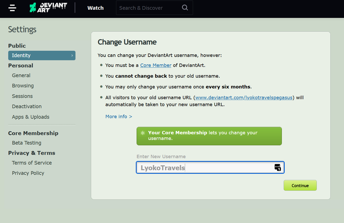Screen dimensions: 344x223
Task: Click the Continue button
Action: tap(300, 185)
